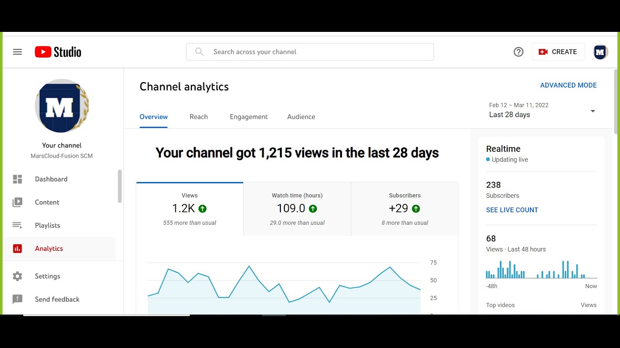Click the green arrow beside +29 subscribers
Screen dimensions: 620x348
(416, 209)
